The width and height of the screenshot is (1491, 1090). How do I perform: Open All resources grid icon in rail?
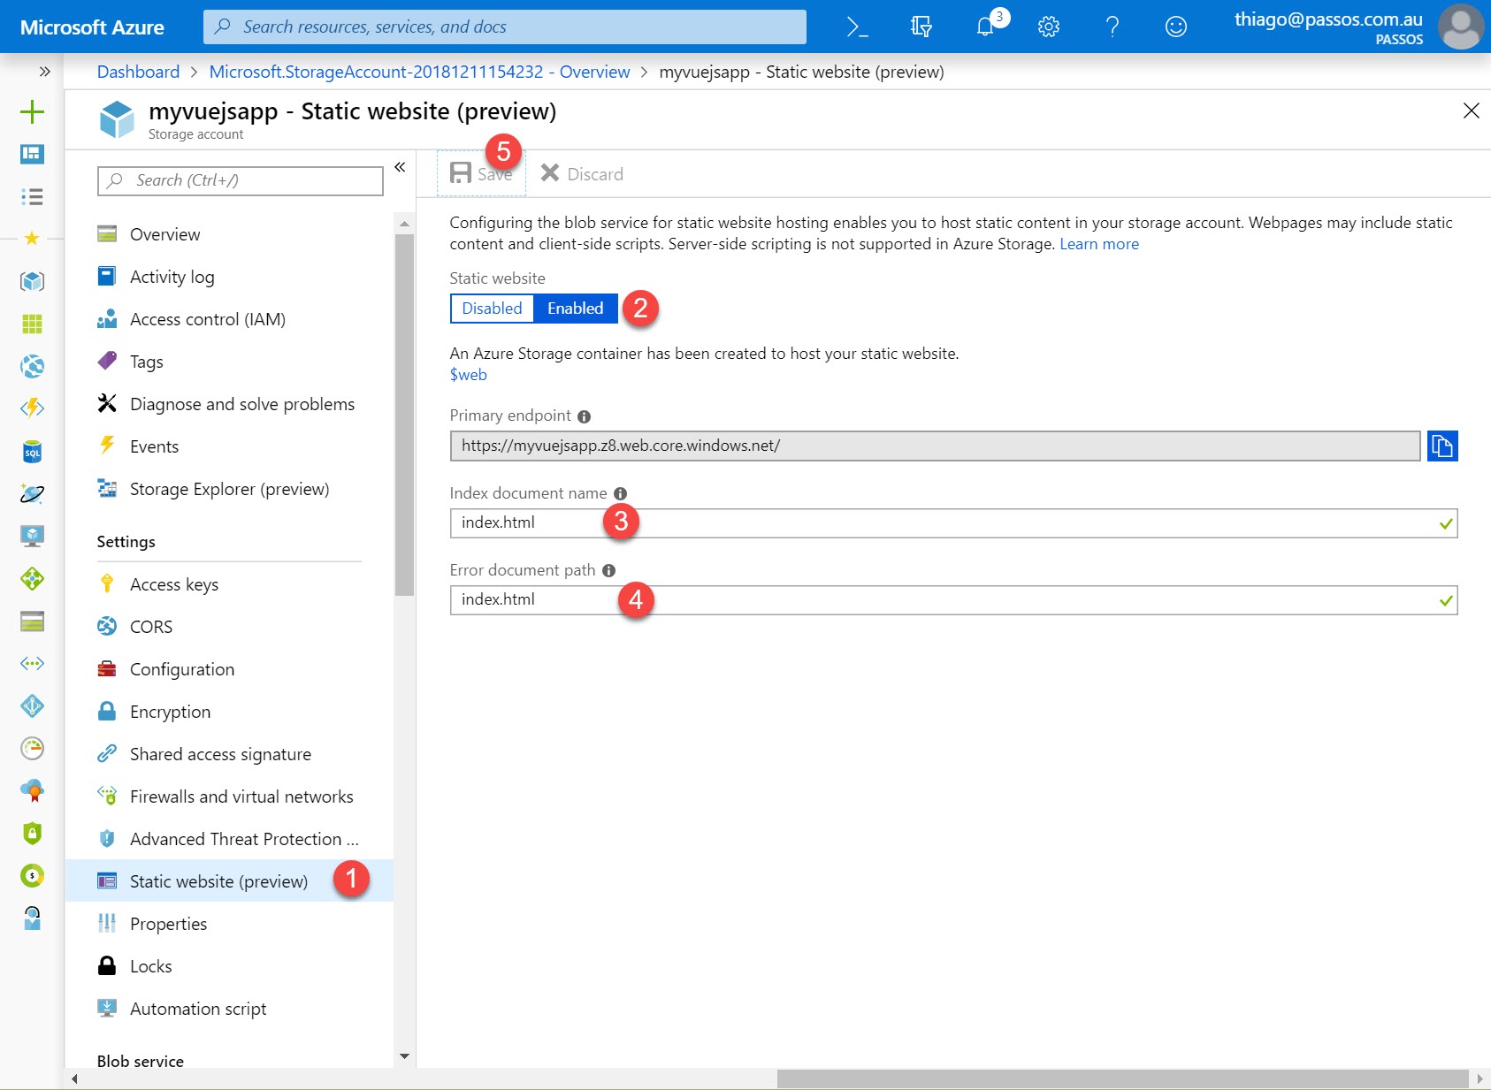click(32, 324)
